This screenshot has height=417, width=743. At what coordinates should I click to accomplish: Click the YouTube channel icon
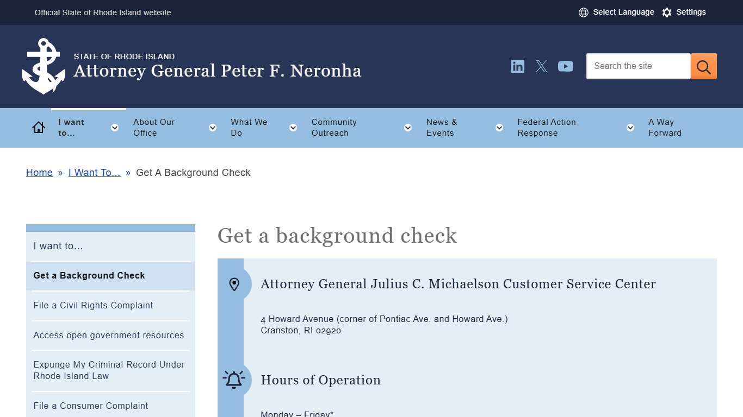pos(566,66)
